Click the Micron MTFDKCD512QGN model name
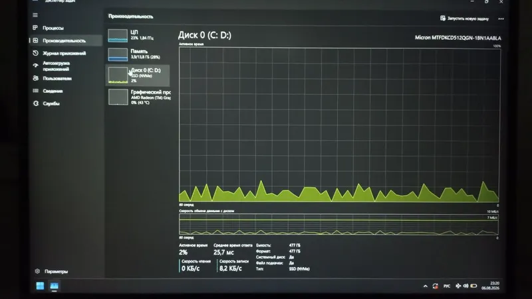 point(458,38)
